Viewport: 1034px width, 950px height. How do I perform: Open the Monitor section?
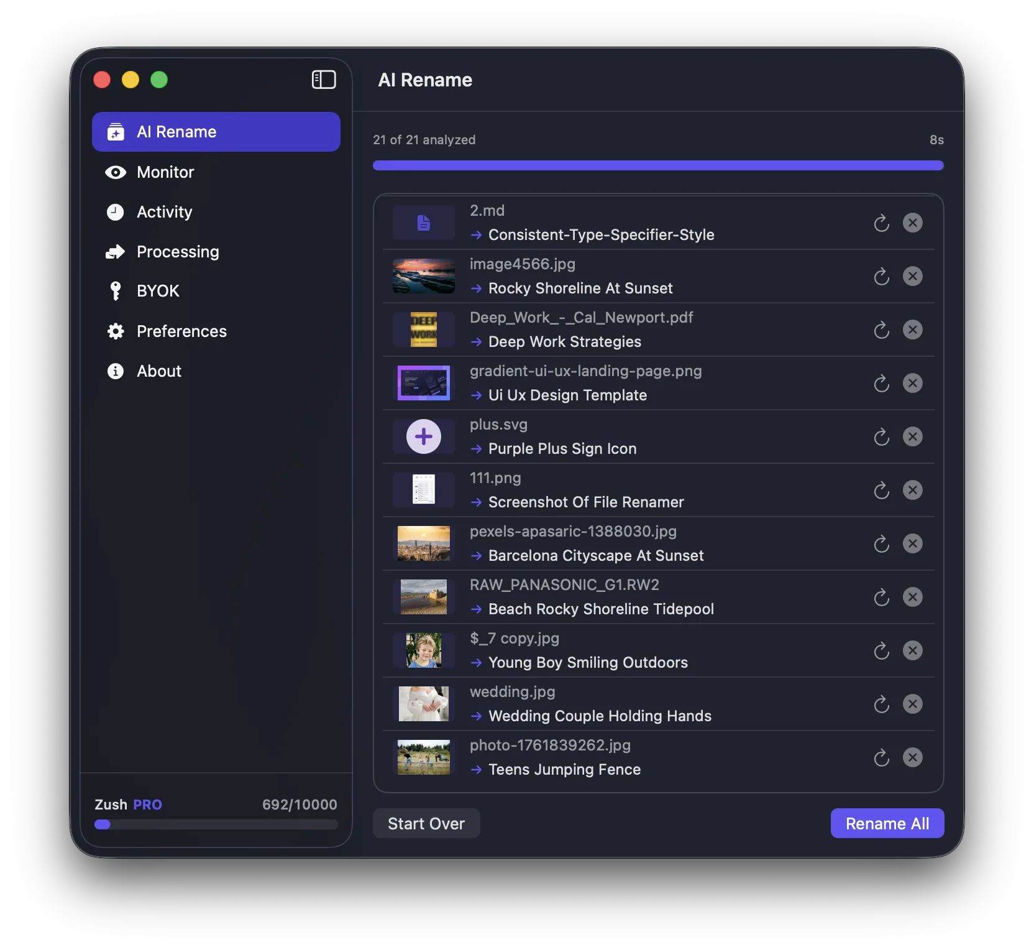pos(165,172)
